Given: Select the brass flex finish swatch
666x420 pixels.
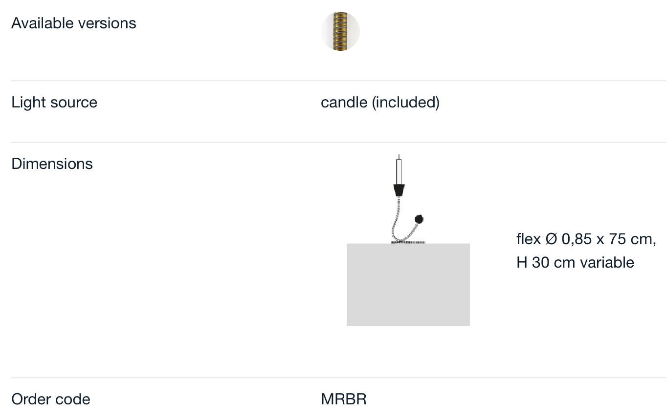Looking at the screenshot, I should click(x=340, y=32).
